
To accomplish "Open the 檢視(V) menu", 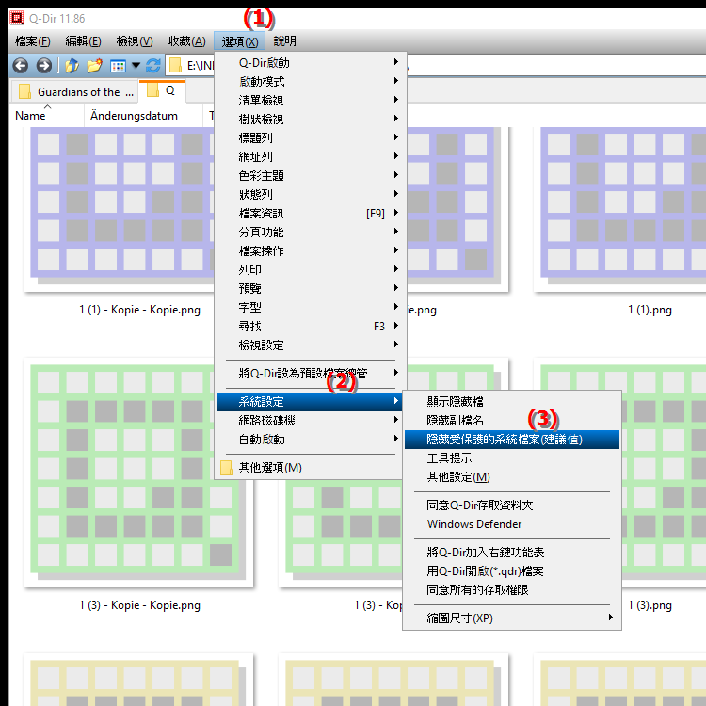I will (x=135, y=41).
